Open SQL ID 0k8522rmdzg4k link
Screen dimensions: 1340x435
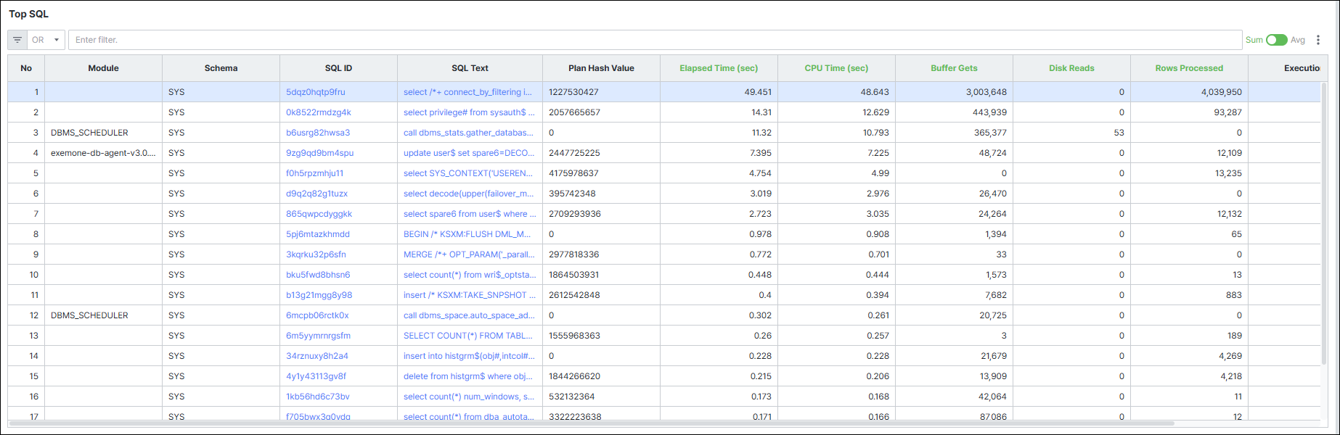pyautogui.click(x=319, y=112)
